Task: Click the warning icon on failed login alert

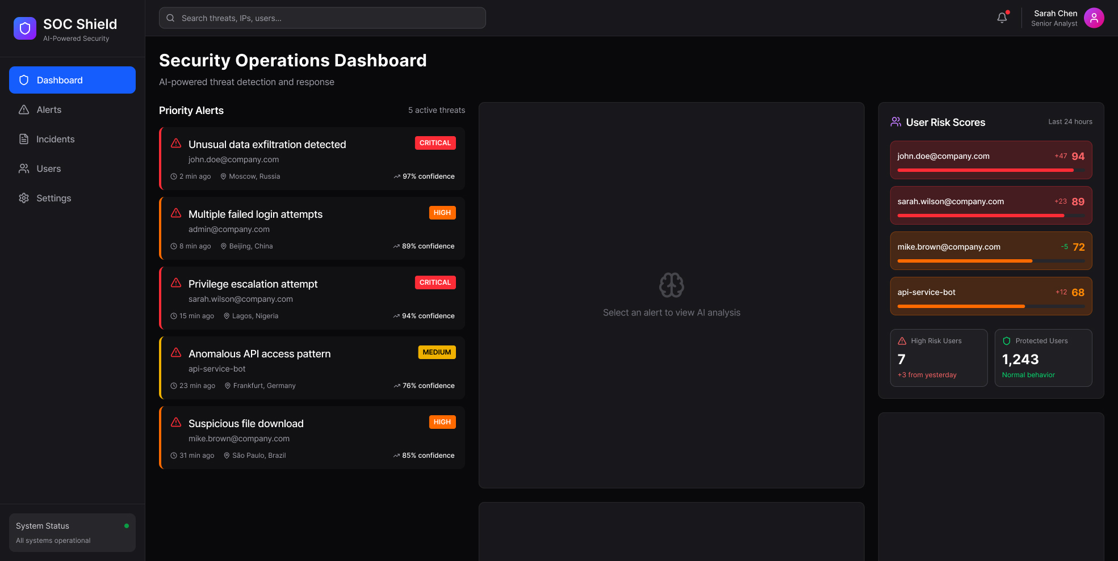Action: point(176,213)
